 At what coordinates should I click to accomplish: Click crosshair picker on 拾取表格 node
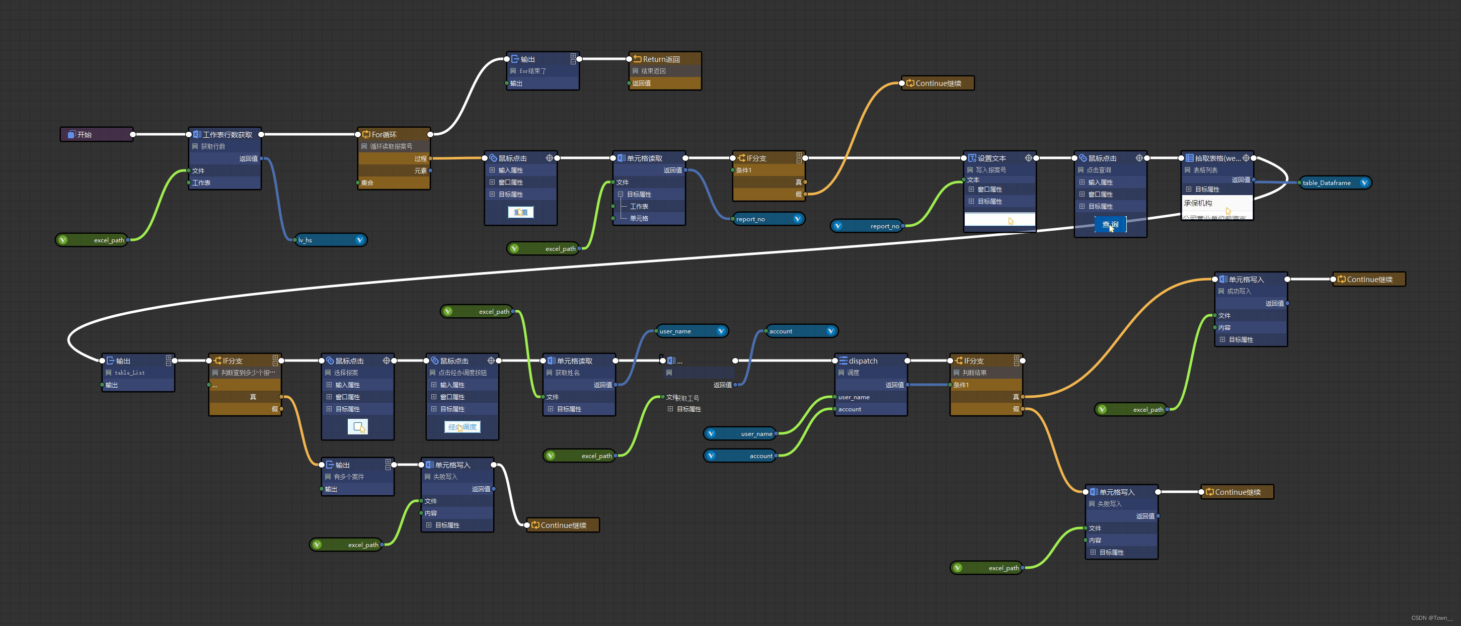pos(1246,158)
